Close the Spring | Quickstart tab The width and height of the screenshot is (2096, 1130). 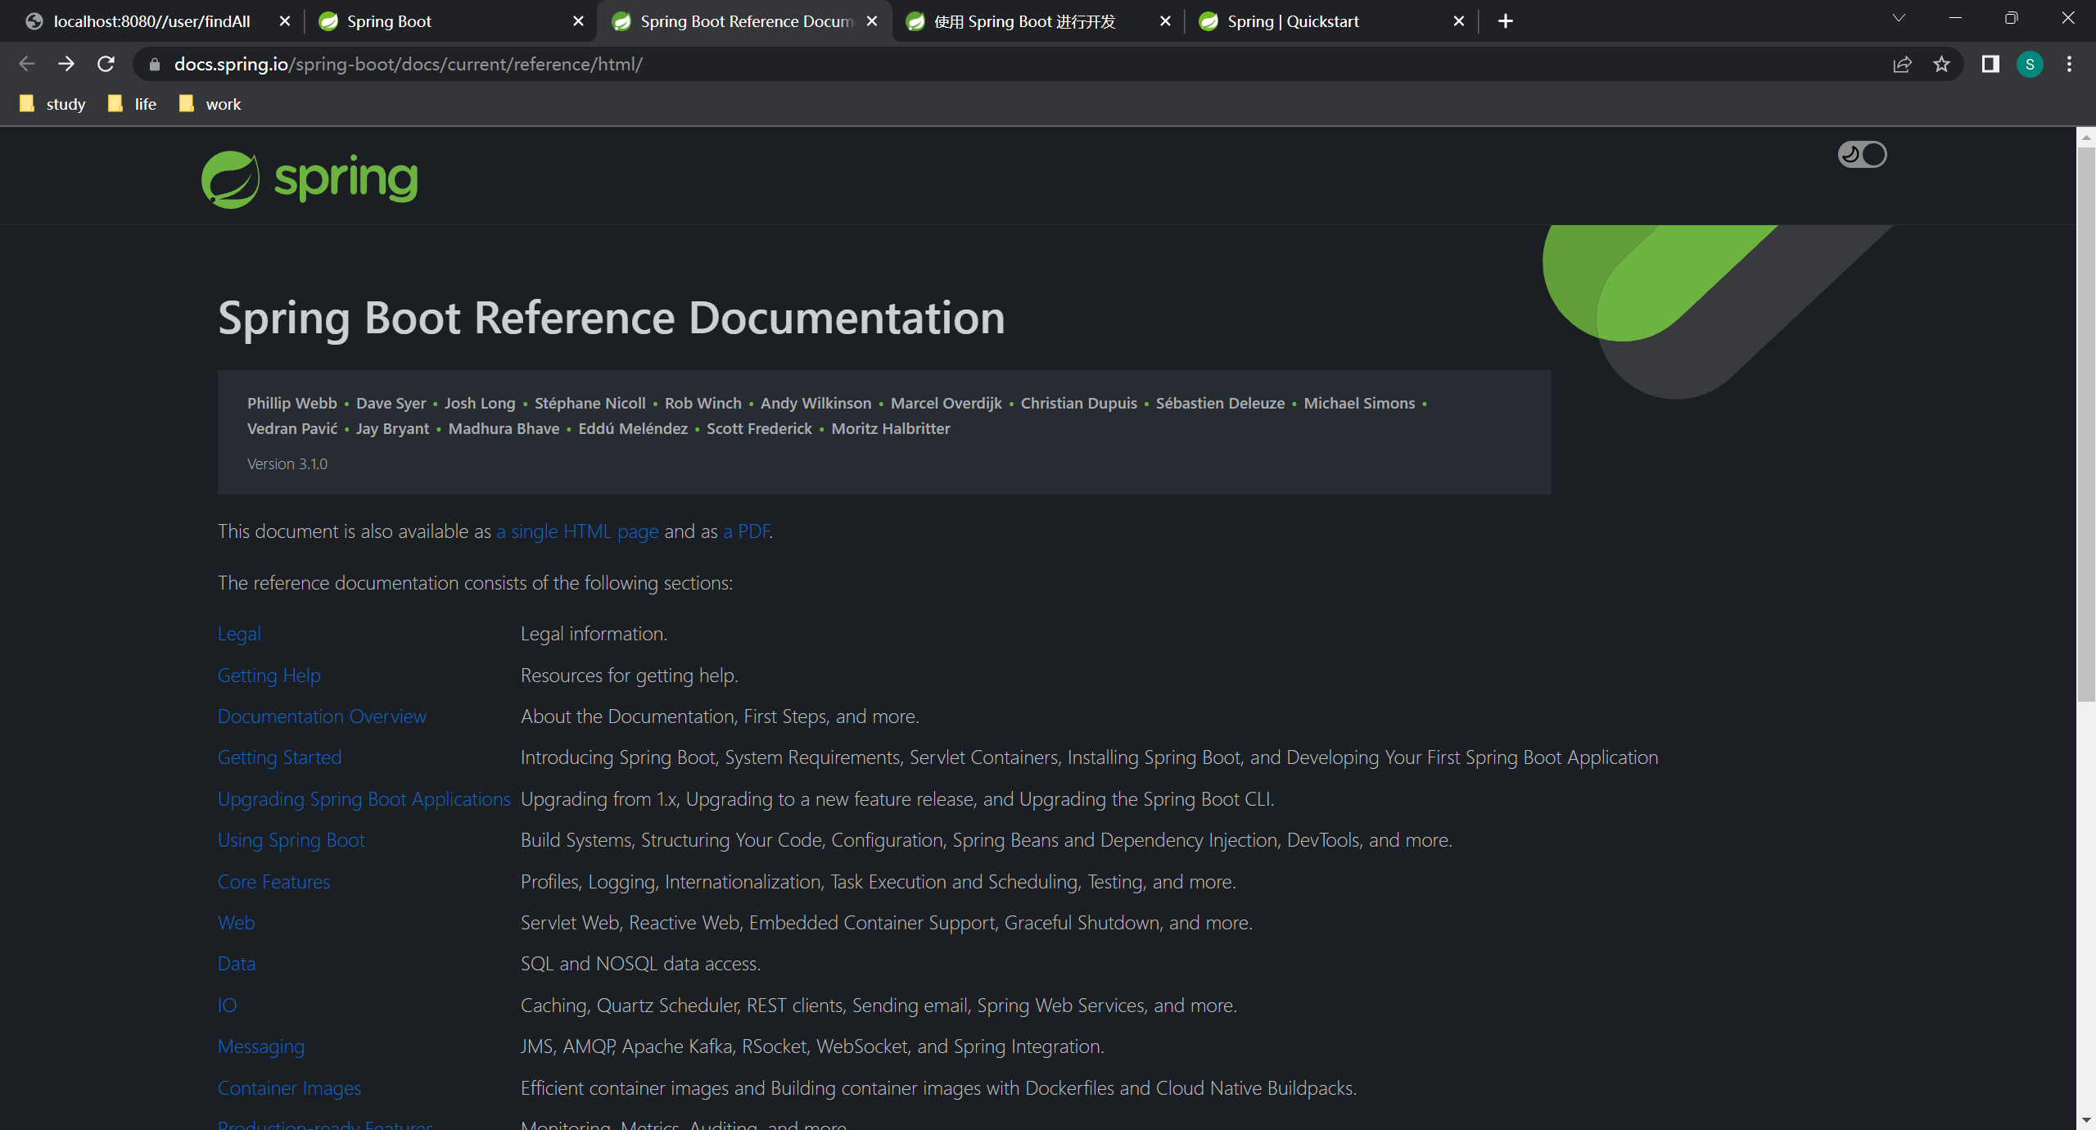click(x=1458, y=21)
